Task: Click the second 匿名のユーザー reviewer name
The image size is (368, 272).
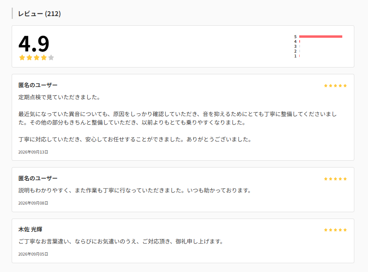Action: click(38, 178)
